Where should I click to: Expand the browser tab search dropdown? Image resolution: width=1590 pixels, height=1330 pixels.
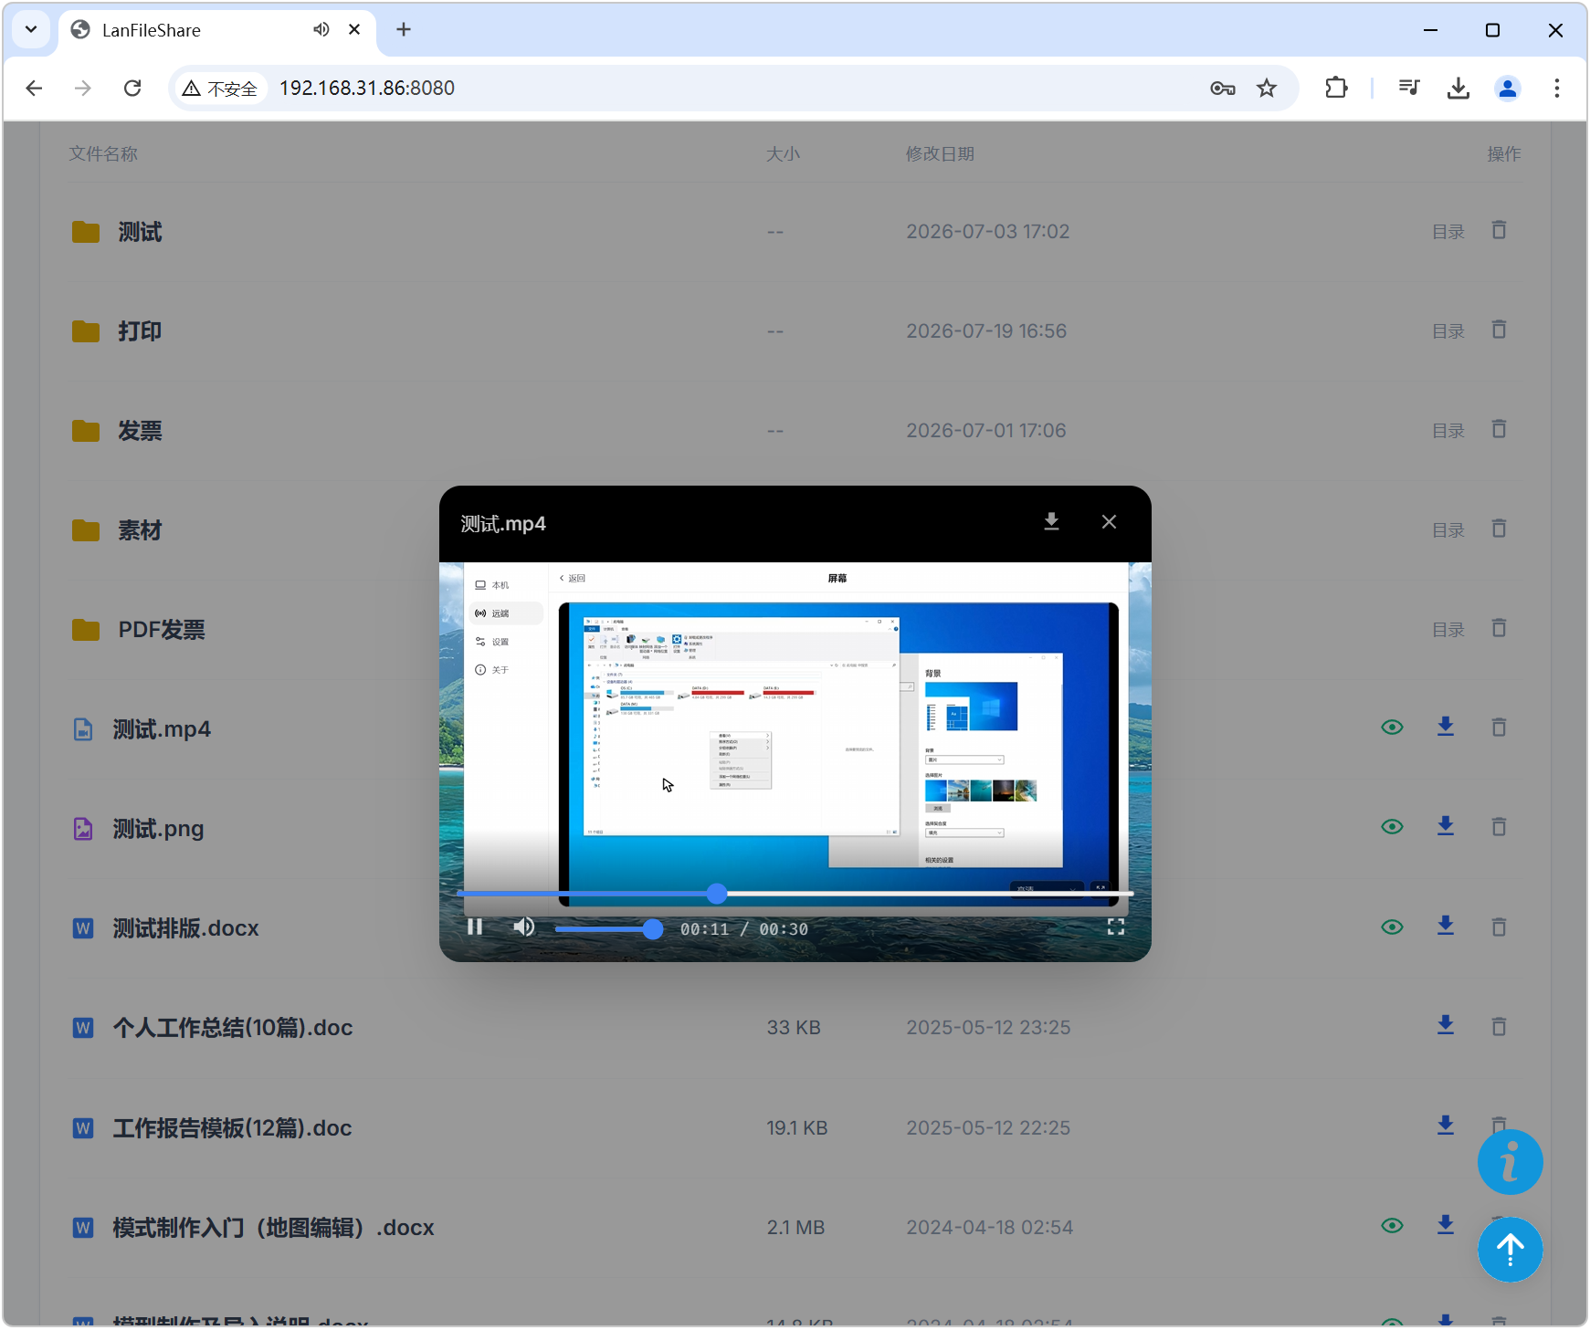pos(31,29)
